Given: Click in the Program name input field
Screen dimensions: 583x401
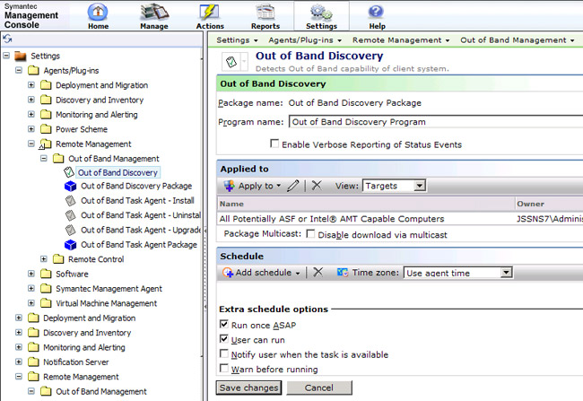Looking at the screenshot, I should pyautogui.click(x=436, y=122).
